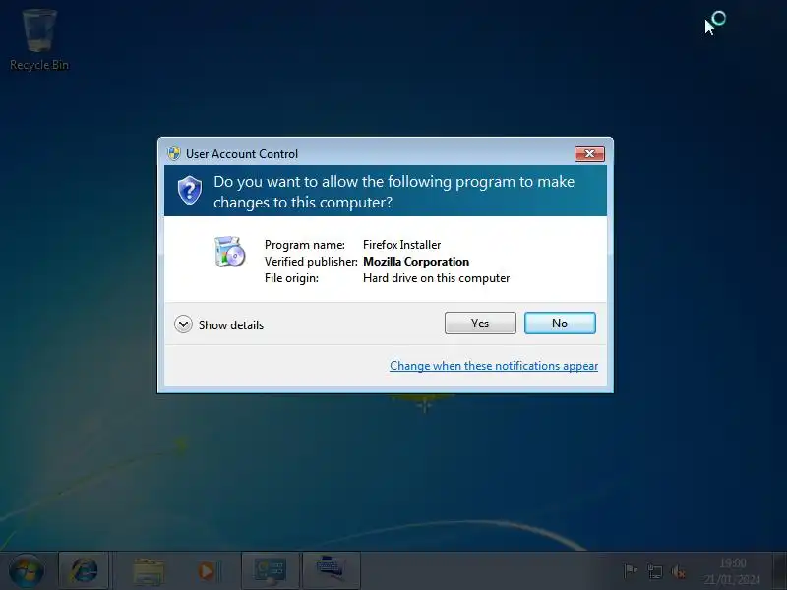Click the taskbar clock showing 19:00
This screenshot has height=590, width=787.
(732, 571)
